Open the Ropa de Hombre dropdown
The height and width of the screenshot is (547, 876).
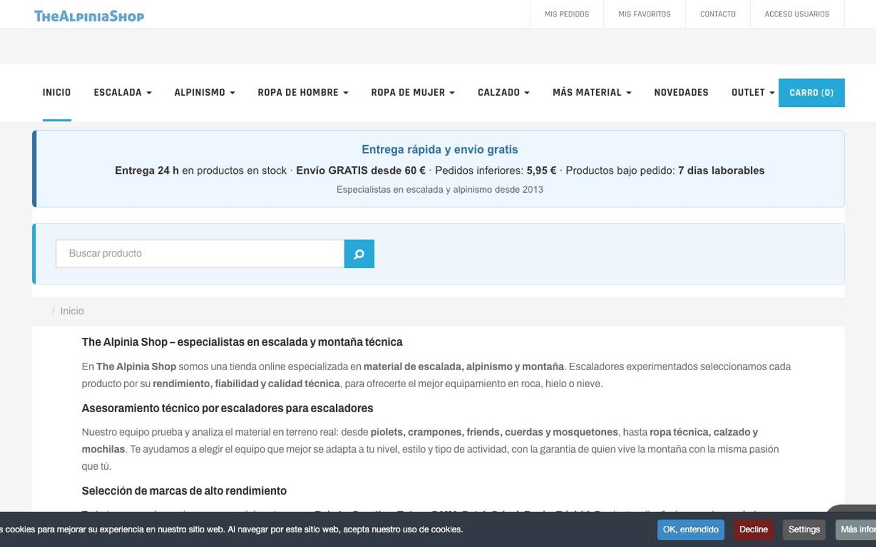point(303,92)
